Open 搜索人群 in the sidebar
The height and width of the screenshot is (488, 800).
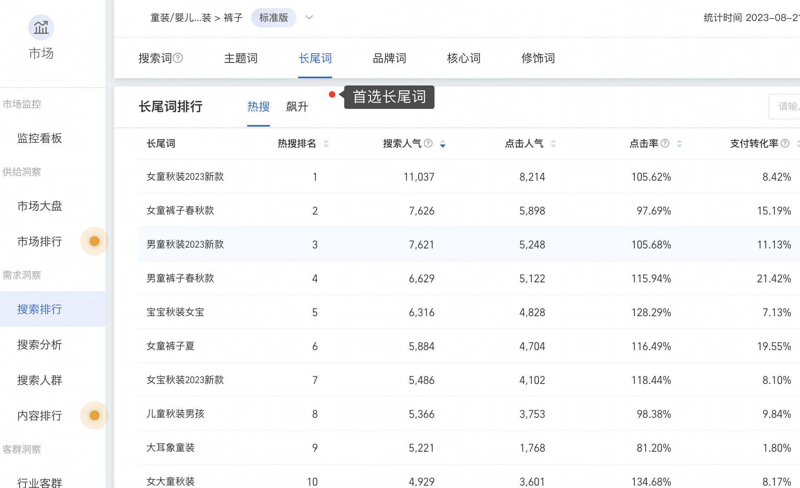coord(40,380)
